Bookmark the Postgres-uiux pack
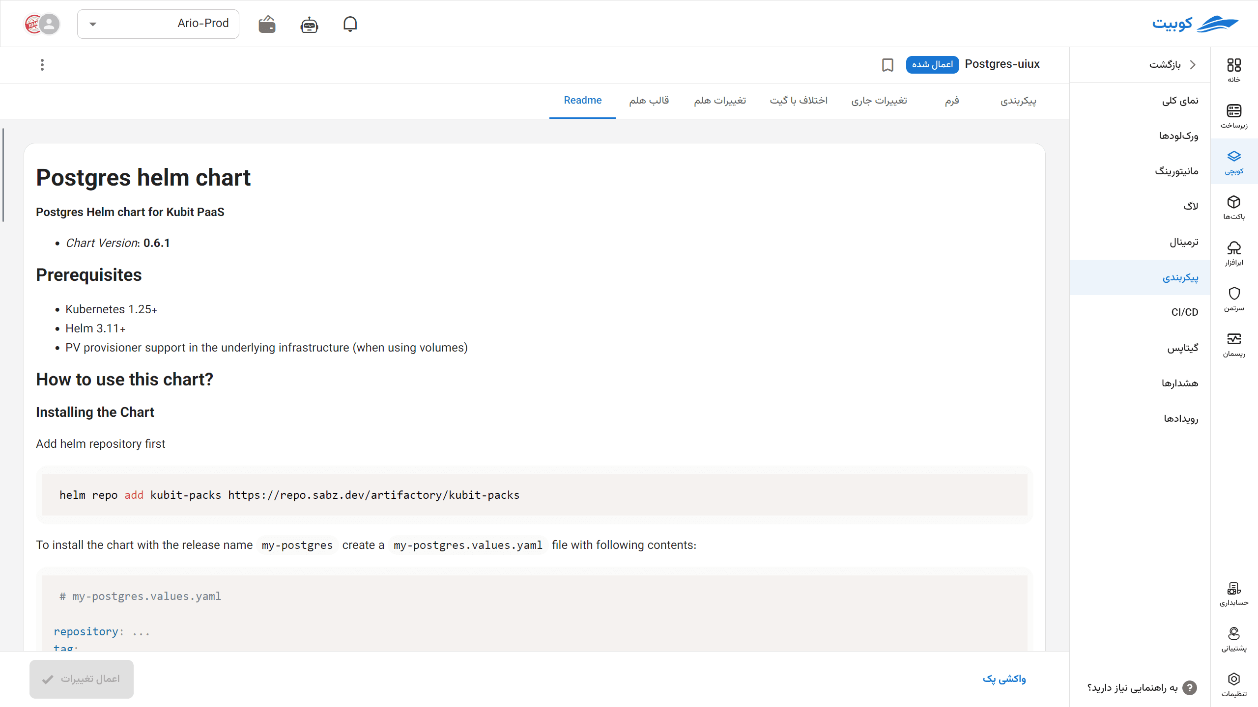Screen dimensions: 1258x707 coord(887,65)
